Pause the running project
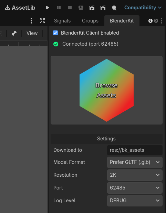 pos(59,8)
